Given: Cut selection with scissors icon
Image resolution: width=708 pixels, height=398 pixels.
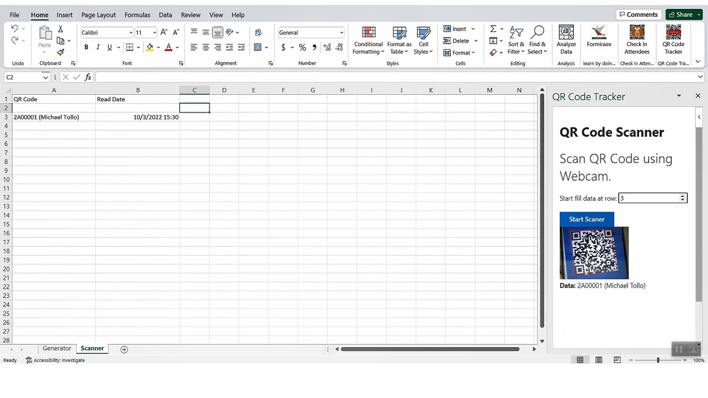Looking at the screenshot, I should (61, 29).
